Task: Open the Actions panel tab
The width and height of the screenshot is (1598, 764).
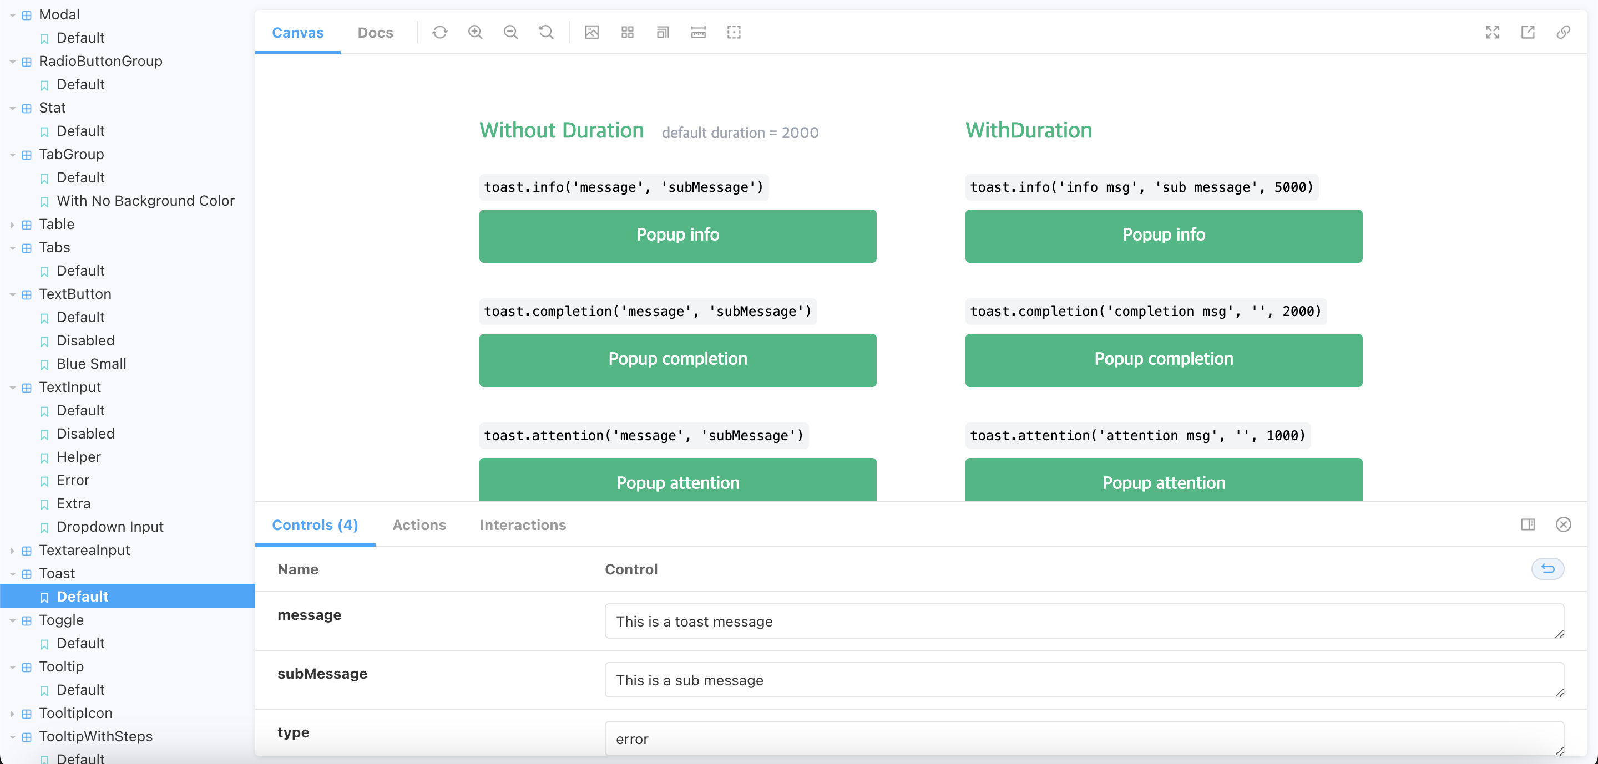Action: click(419, 525)
